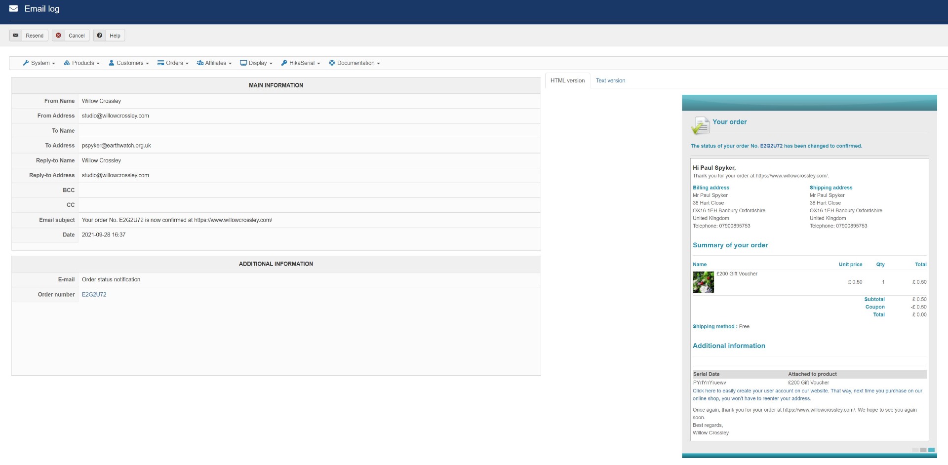Click the System wrench icon
948x465 pixels.
(x=26, y=63)
